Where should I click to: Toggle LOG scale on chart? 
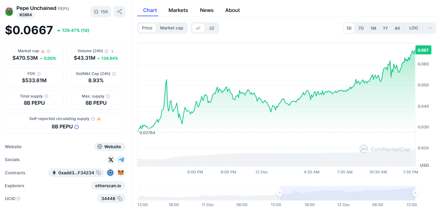pos(414,28)
